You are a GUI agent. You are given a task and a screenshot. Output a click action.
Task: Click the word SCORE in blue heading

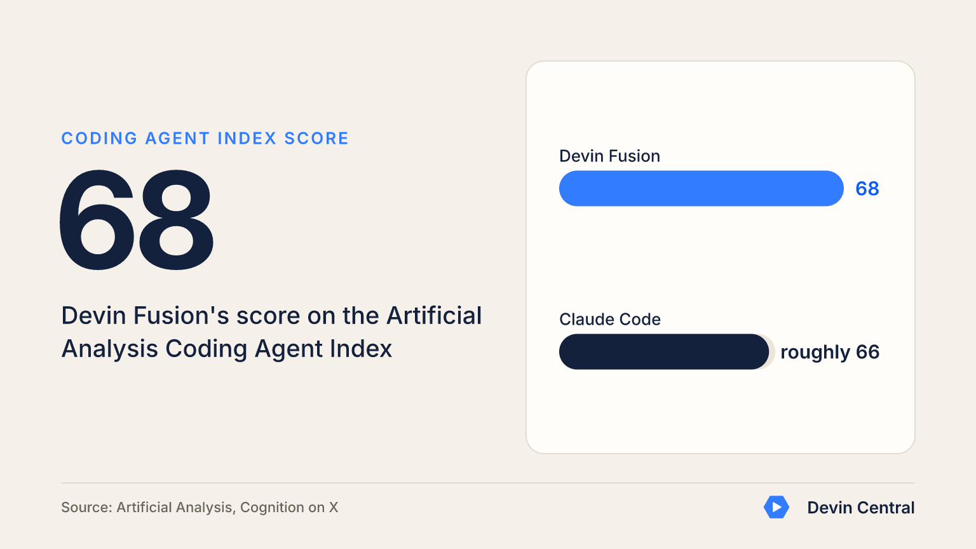click(316, 139)
